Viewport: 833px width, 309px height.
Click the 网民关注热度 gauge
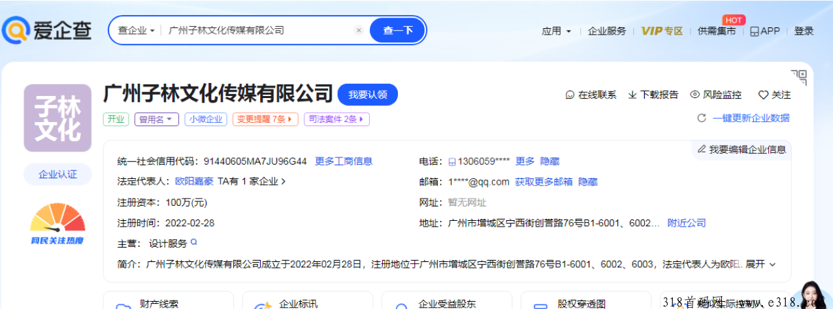pos(57,224)
